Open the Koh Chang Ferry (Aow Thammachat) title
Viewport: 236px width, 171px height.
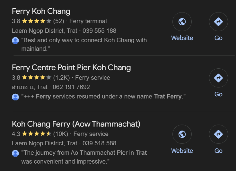click(x=76, y=124)
